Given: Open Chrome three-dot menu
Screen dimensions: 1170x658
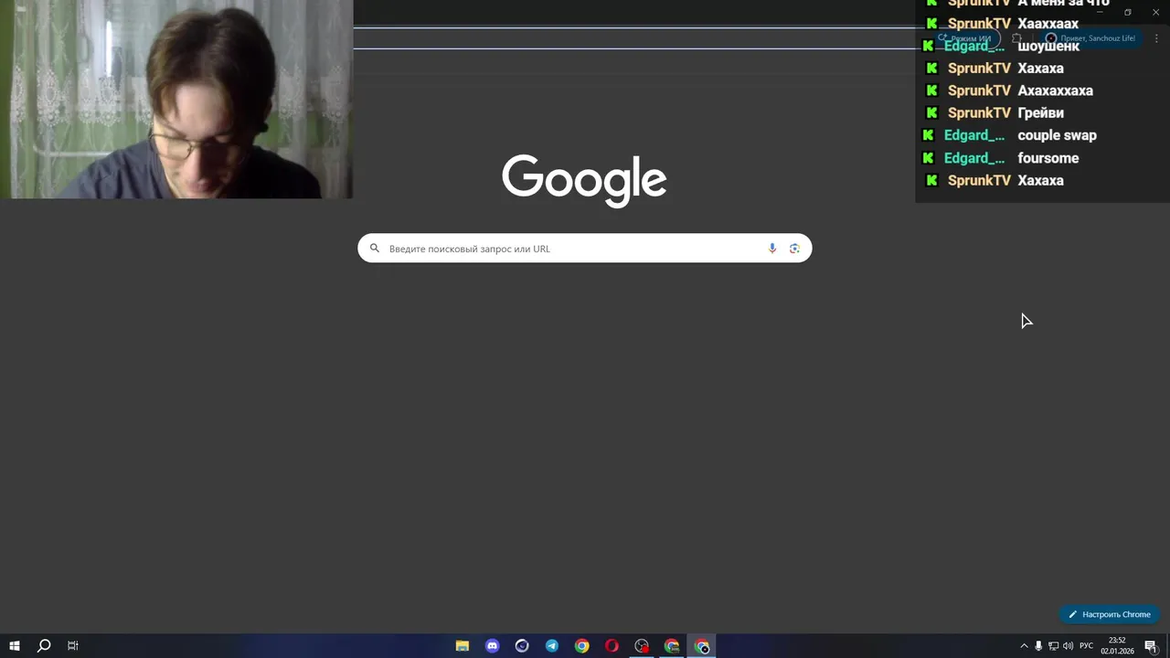Looking at the screenshot, I should 1156,38.
